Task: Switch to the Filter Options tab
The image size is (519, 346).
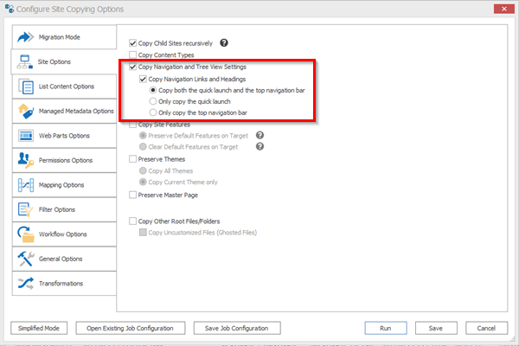Action: (x=61, y=209)
